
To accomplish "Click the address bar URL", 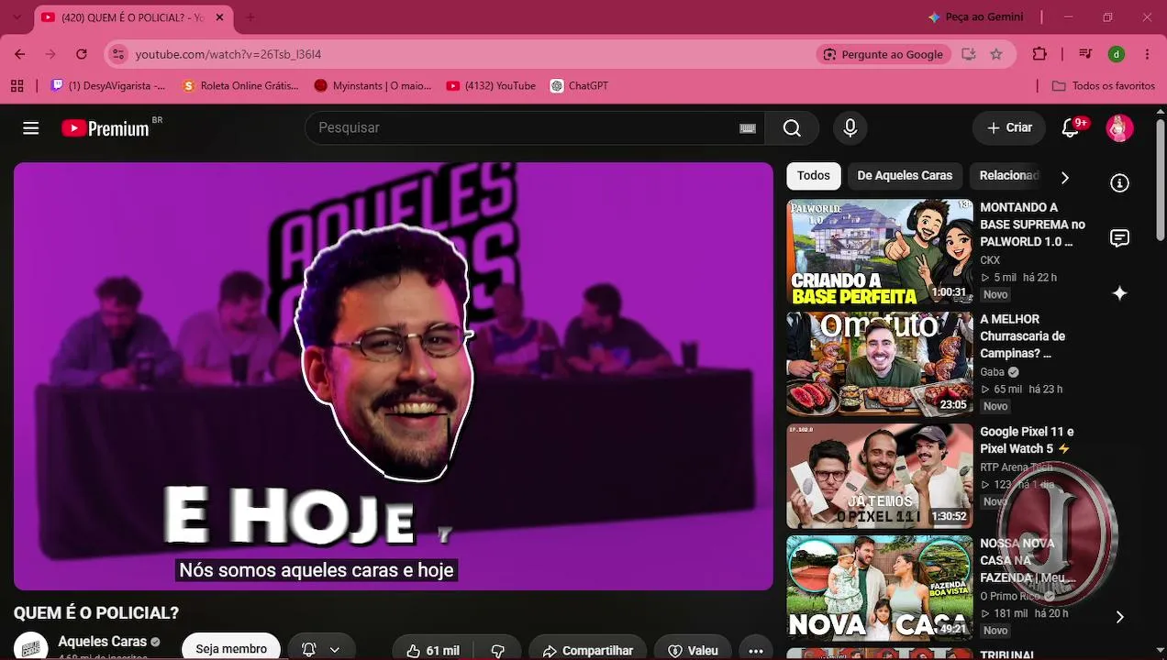I will tap(228, 54).
